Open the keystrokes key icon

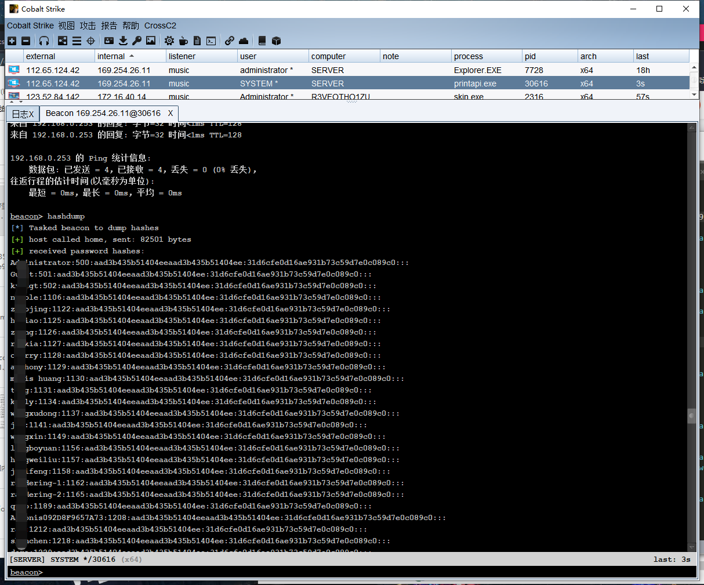click(x=137, y=41)
